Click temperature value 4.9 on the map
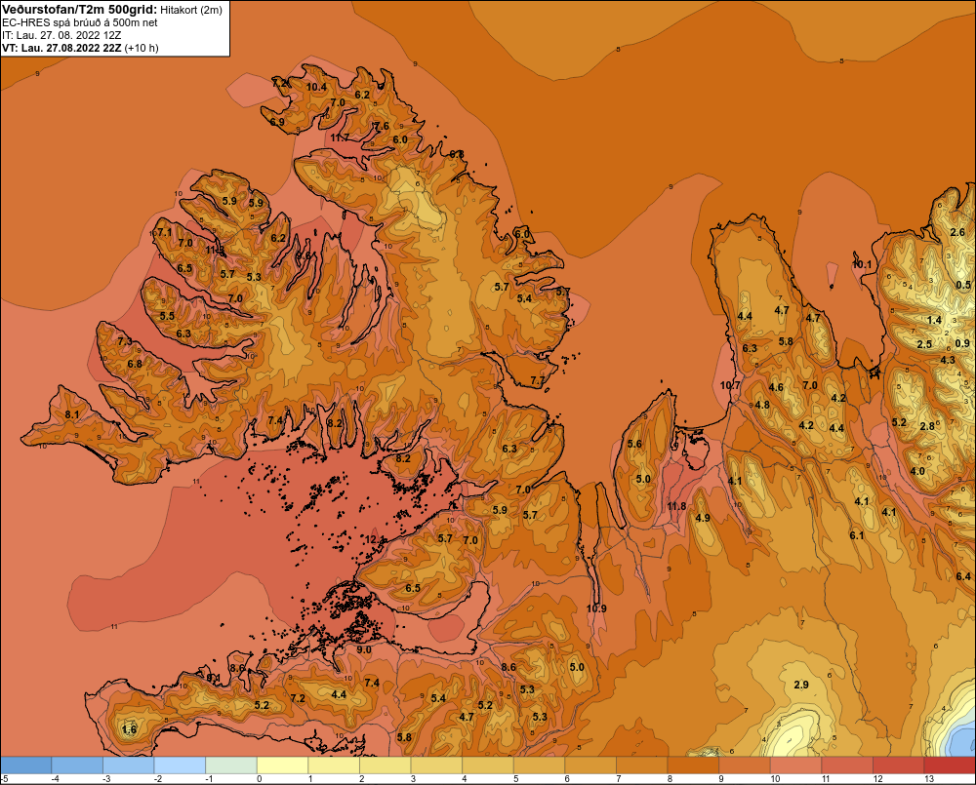 (x=703, y=518)
